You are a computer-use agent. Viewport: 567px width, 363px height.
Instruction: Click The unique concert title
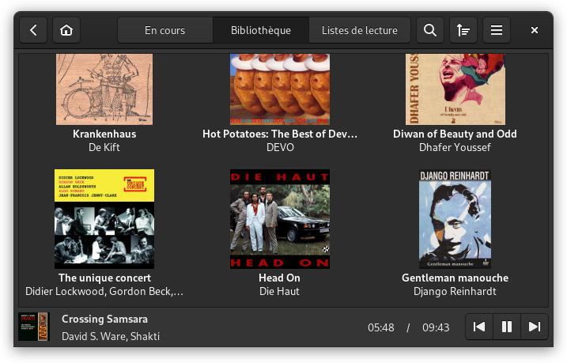pyautogui.click(x=105, y=278)
